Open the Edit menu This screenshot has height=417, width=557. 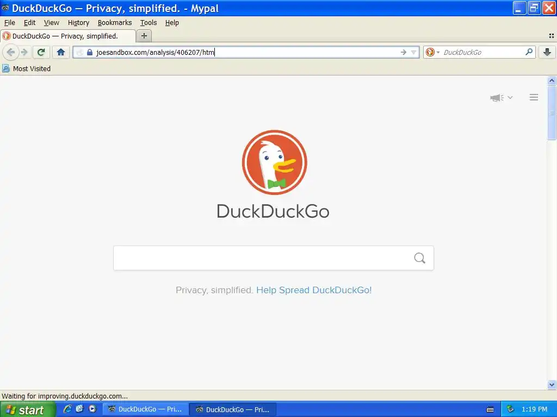click(x=29, y=23)
